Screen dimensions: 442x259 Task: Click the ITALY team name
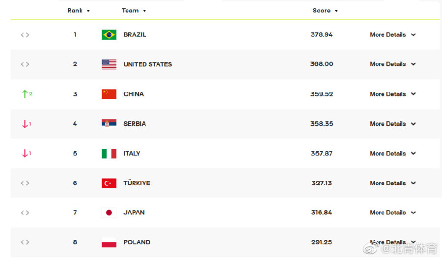(132, 153)
